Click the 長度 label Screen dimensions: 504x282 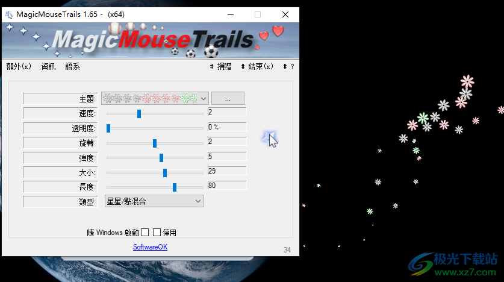60,187
